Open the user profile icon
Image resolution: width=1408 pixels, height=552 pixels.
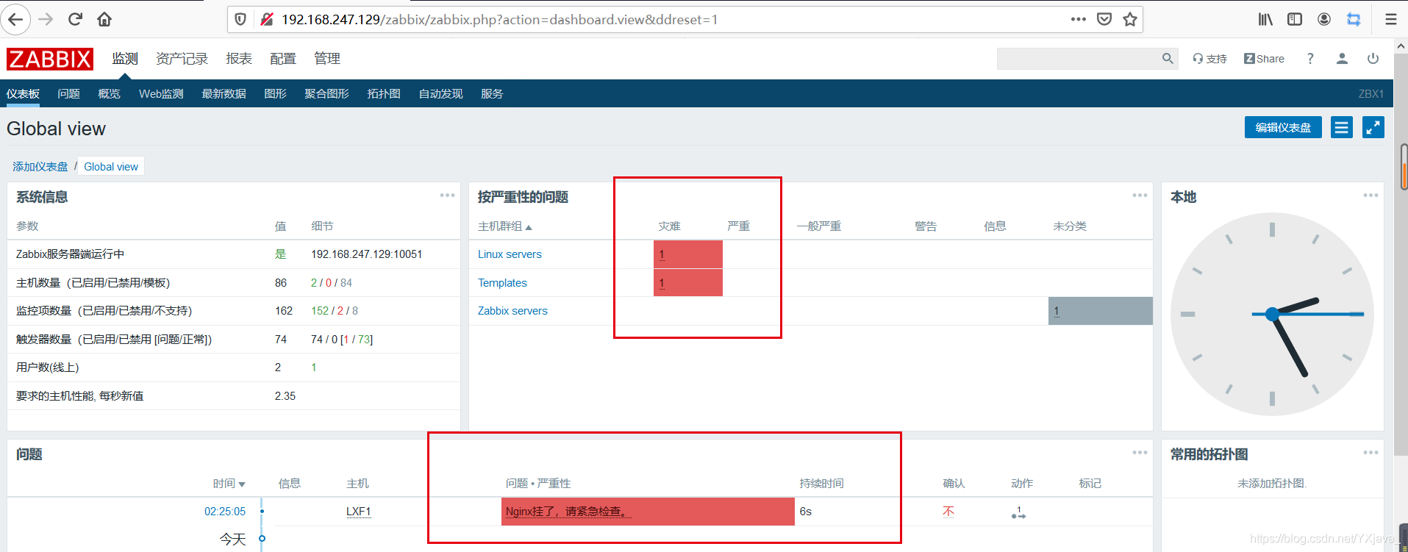coord(1342,59)
